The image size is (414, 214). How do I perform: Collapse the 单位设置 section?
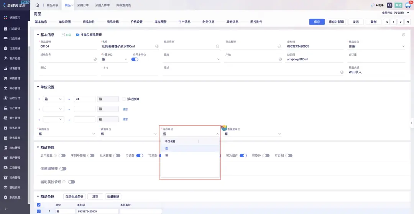coord(38,87)
